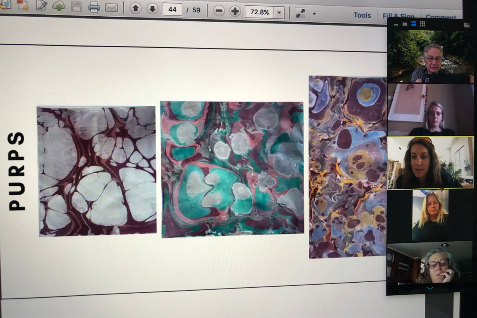Toggle full-screen read mode arrows icon
Screen dimensions: 477x318
click(x=301, y=13)
